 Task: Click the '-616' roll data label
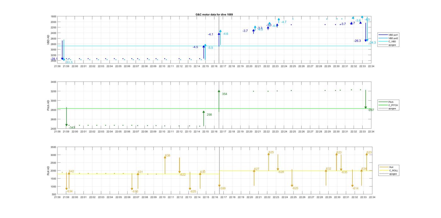point(135,191)
